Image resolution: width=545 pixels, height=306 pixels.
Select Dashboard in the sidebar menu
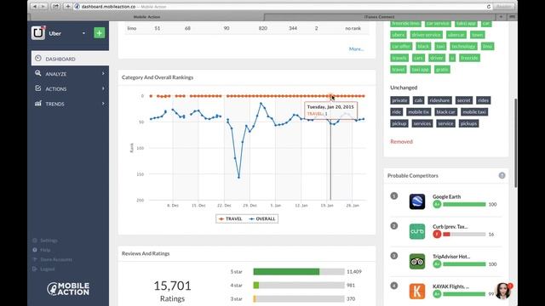(70, 59)
